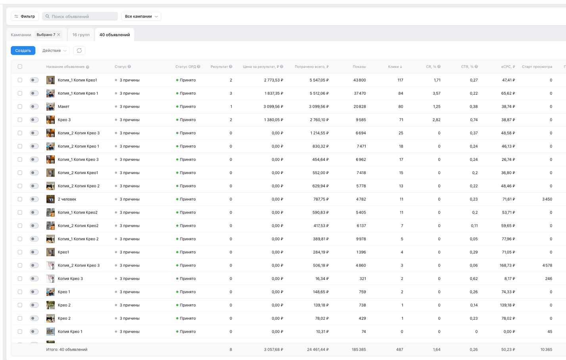Remove selected campaigns with the X icon
Viewport: 566px width, 360px height.
59,35
